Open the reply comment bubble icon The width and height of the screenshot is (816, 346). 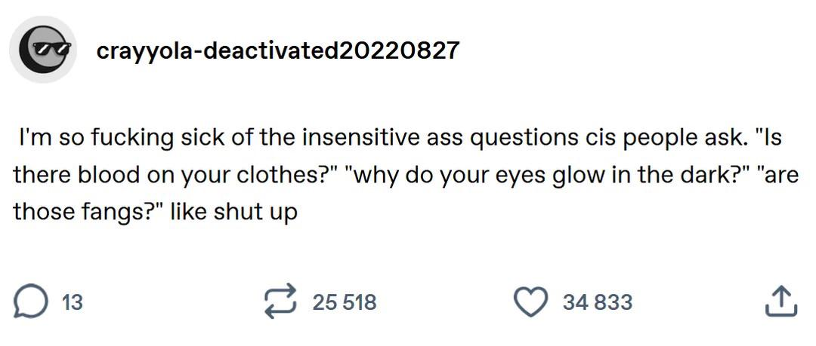tap(29, 302)
